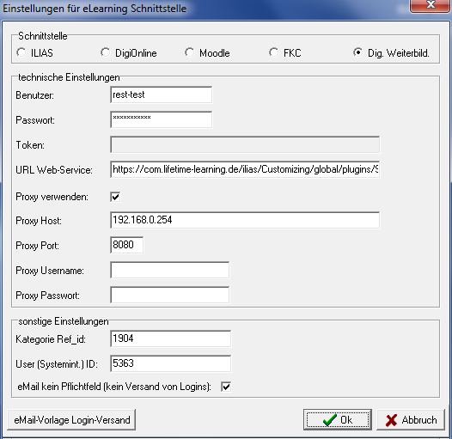Viewport: 452px width, 439px height.
Task: Click the Proxy Passwort field
Action: [170, 295]
